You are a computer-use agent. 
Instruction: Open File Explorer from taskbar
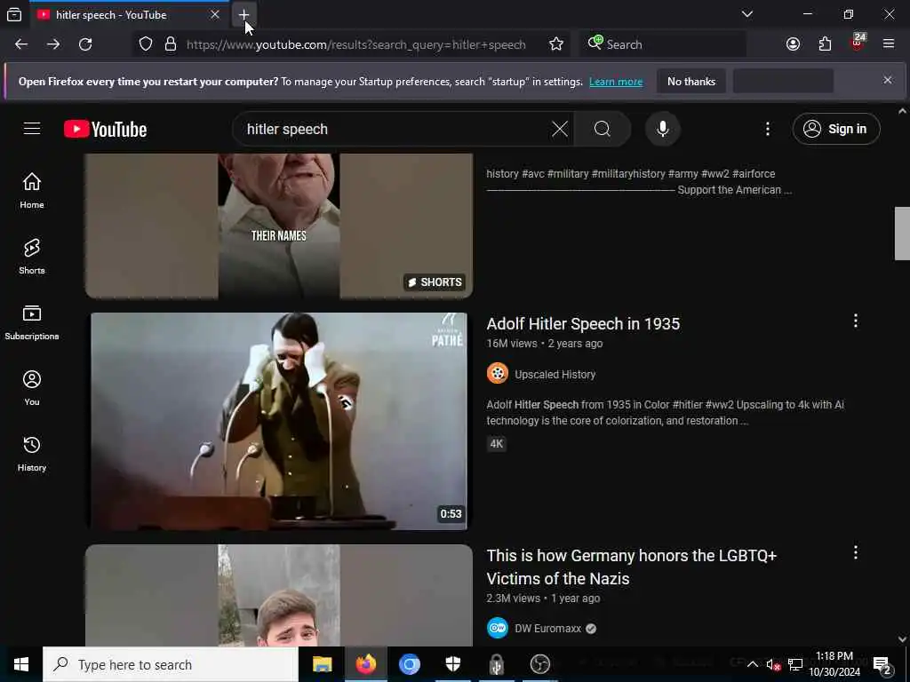tap(322, 664)
